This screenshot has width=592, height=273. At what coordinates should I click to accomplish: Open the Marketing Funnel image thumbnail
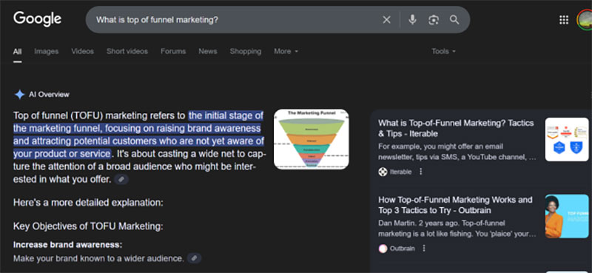click(311, 139)
